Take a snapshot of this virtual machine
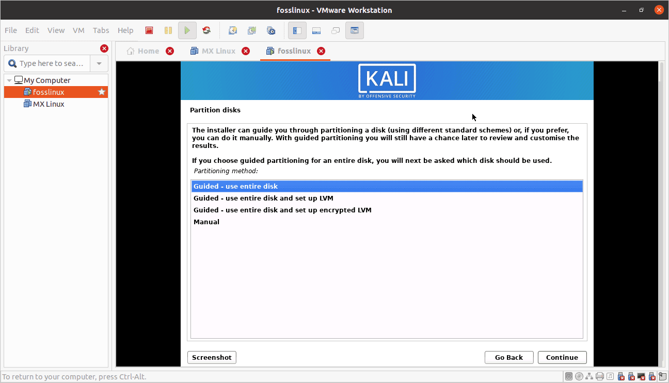Image resolution: width=669 pixels, height=383 pixels. click(233, 30)
